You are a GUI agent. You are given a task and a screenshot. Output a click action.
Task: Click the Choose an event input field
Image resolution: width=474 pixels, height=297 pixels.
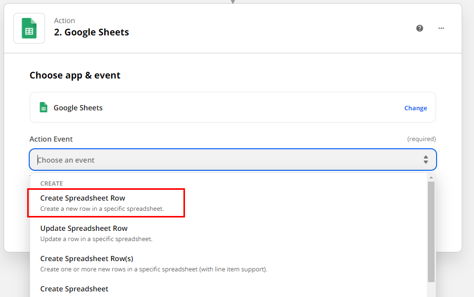(233, 160)
